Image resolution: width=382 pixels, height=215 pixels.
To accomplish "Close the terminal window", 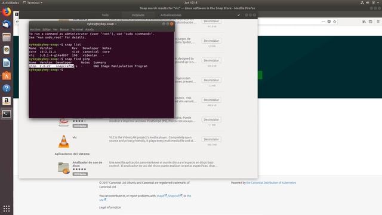I will [171, 24].
